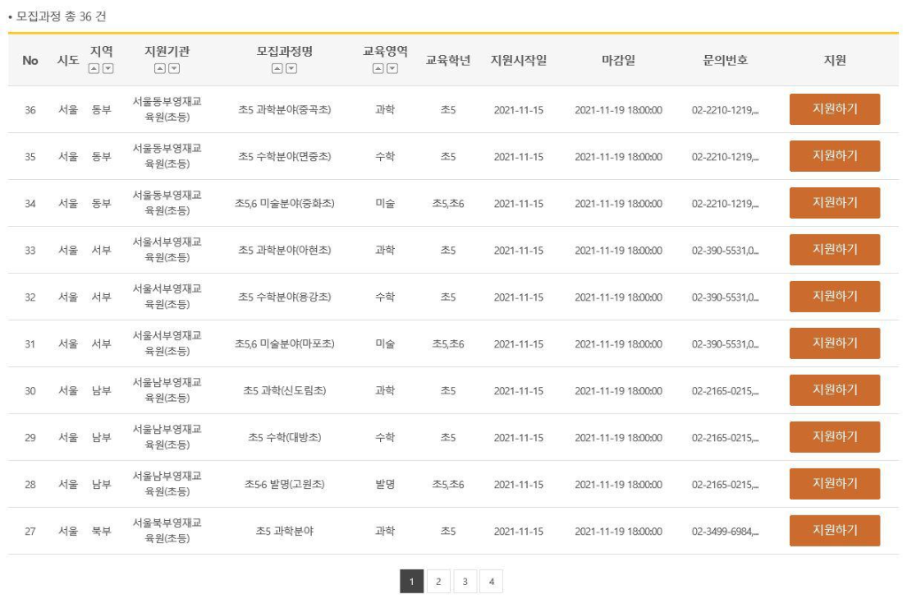Click 서울서부영재교육원(초등) in row 33
Screen dimensions: 907x599
(x=167, y=250)
